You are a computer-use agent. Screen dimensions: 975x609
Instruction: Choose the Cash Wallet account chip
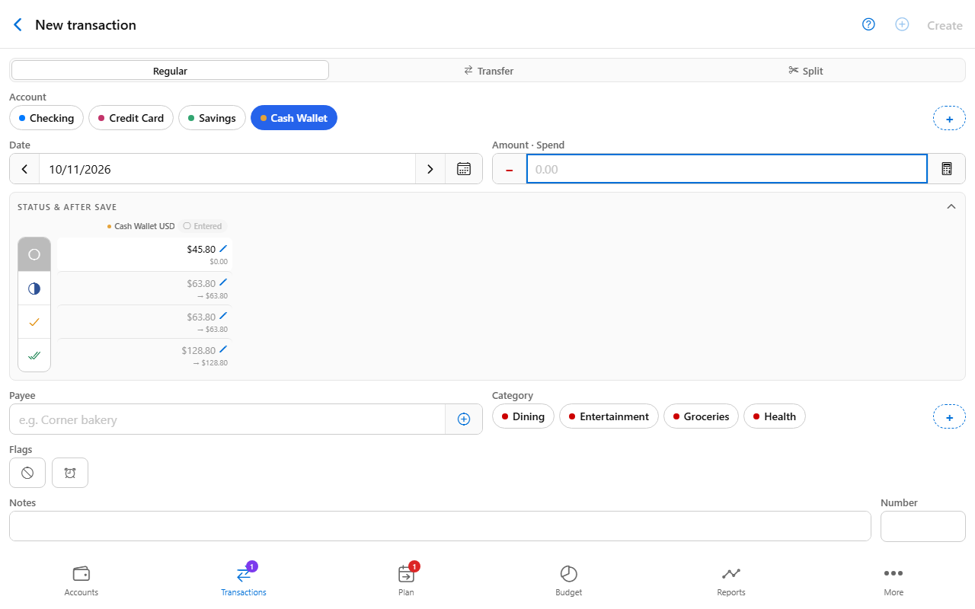(x=294, y=118)
